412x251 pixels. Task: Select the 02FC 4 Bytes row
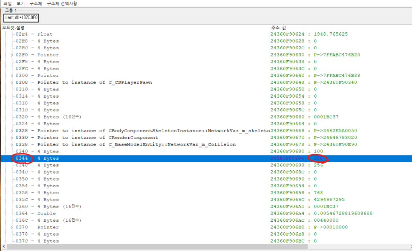(37, 69)
